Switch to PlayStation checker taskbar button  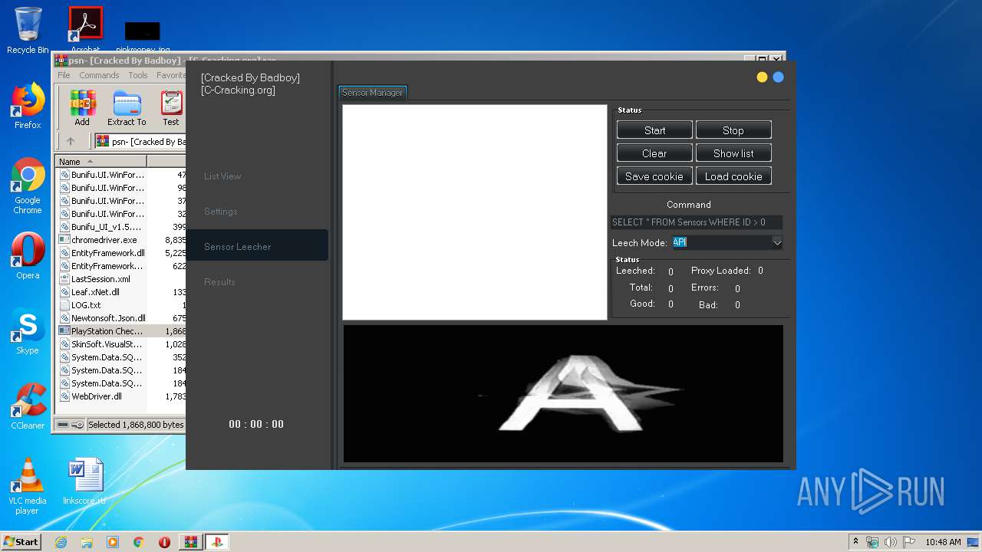216,542
